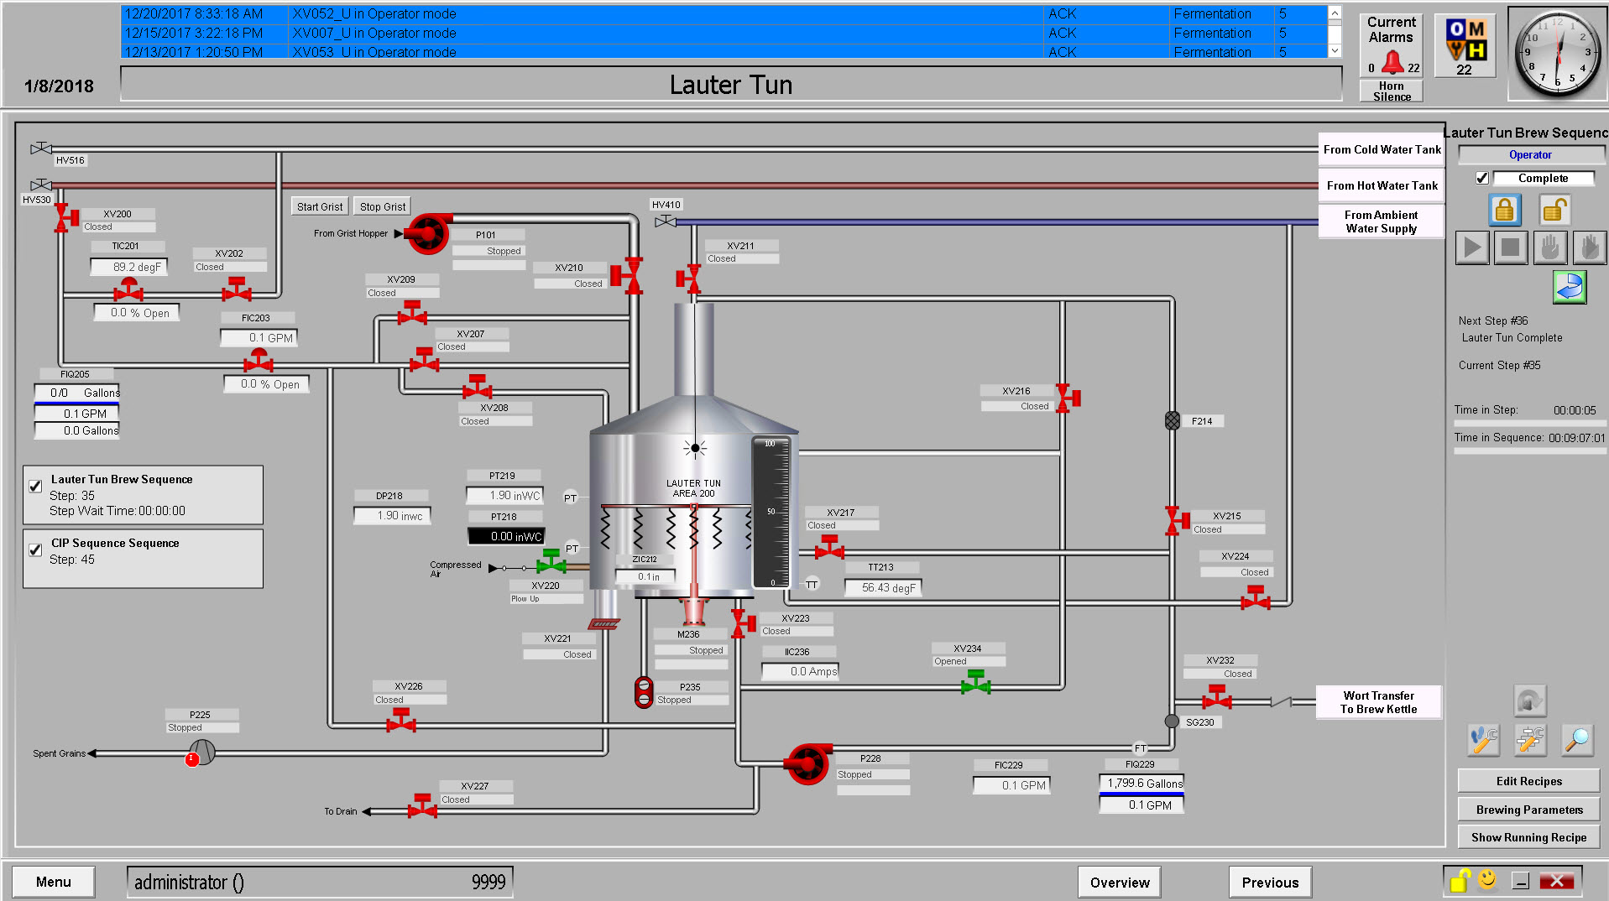Start the brew sequence with play button
Image resolution: width=1609 pixels, height=901 pixels.
pos(1472,247)
